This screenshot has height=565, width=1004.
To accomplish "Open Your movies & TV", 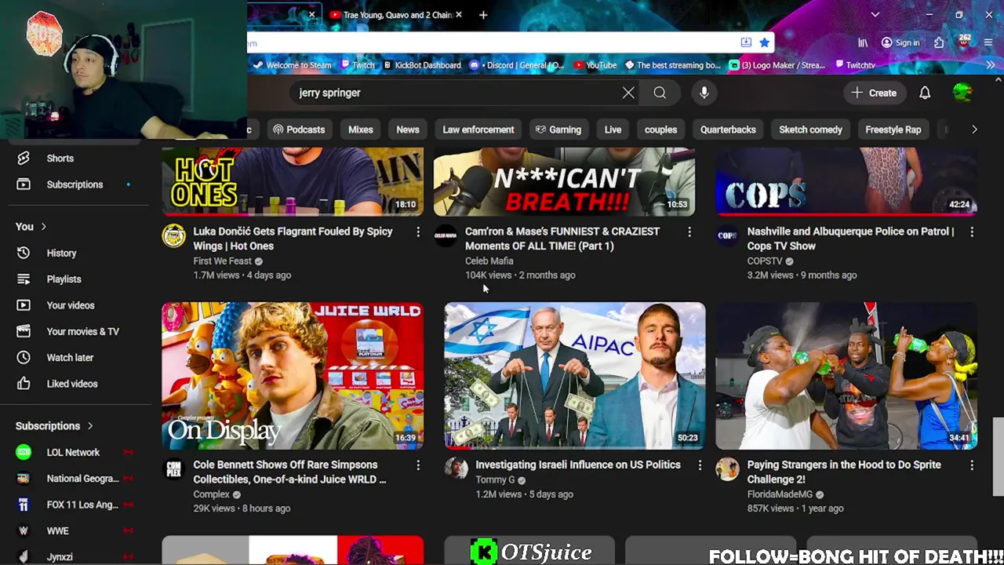I will pyautogui.click(x=82, y=331).
